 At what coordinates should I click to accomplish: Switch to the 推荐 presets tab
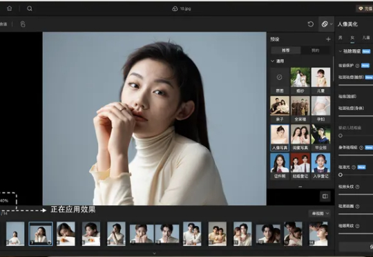pyautogui.click(x=286, y=50)
